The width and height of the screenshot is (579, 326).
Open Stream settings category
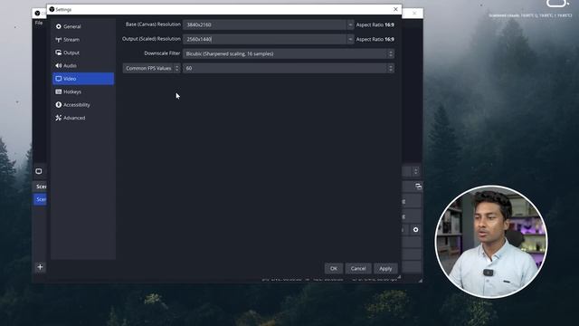[x=83, y=40]
